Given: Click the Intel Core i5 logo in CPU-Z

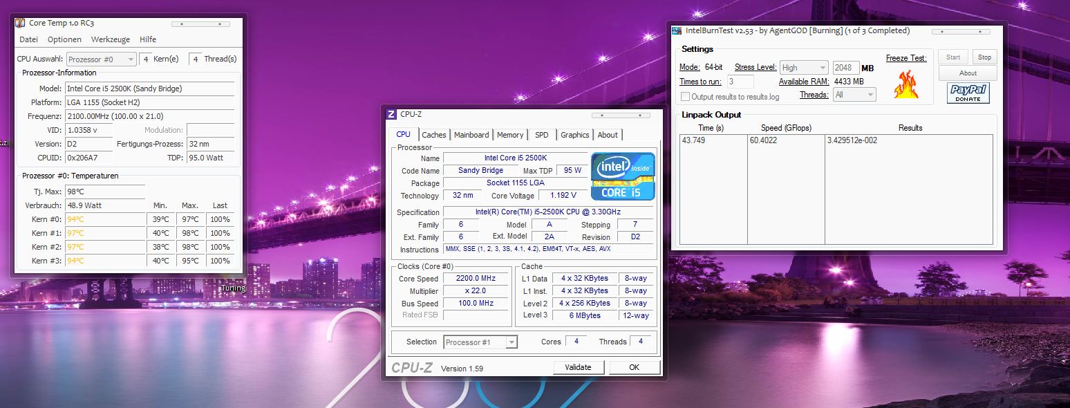Looking at the screenshot, I should 623,176.
